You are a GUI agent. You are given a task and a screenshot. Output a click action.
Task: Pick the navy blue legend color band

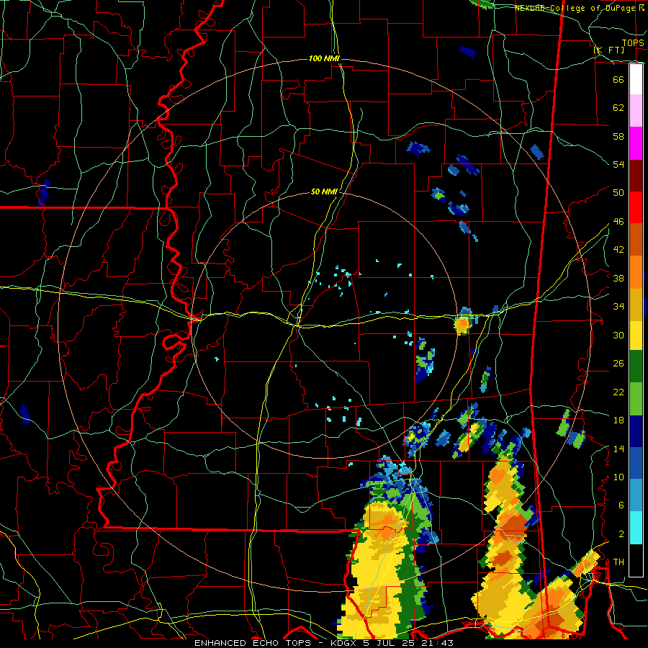pos(636,431)
